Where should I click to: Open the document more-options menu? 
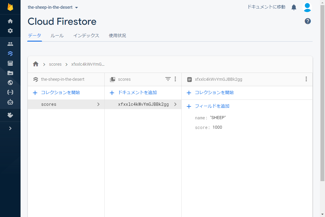pyautogui.click(x=306, y=79)
